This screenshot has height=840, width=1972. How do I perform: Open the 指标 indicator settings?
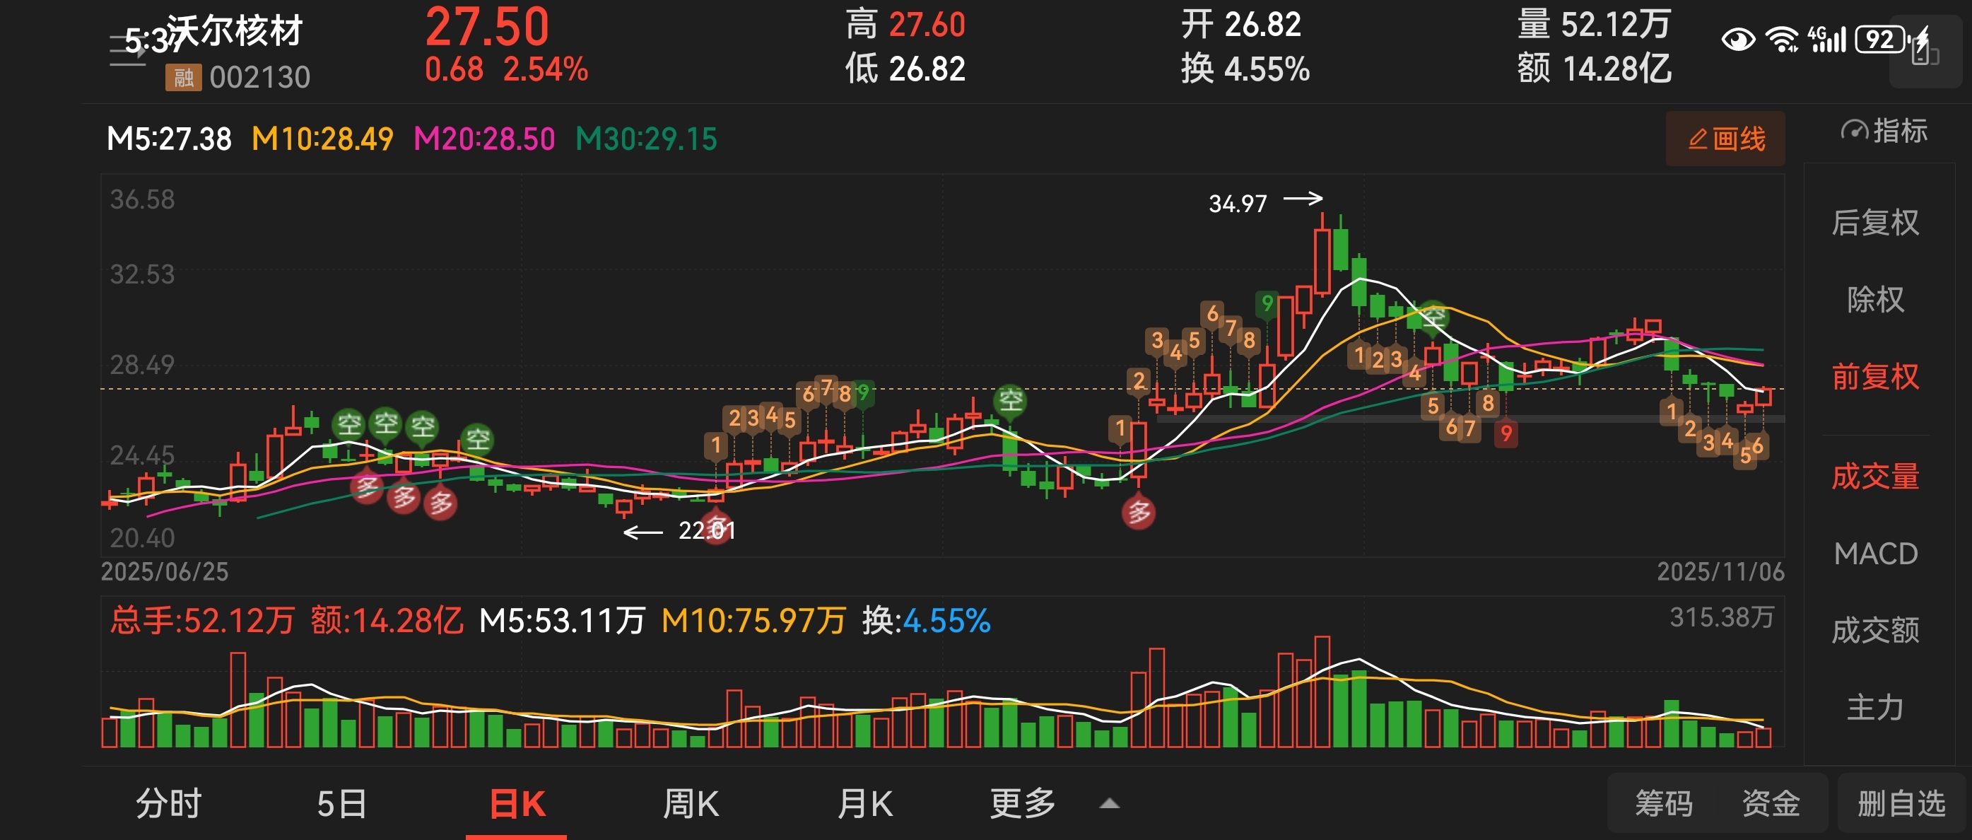(1883, 132)
